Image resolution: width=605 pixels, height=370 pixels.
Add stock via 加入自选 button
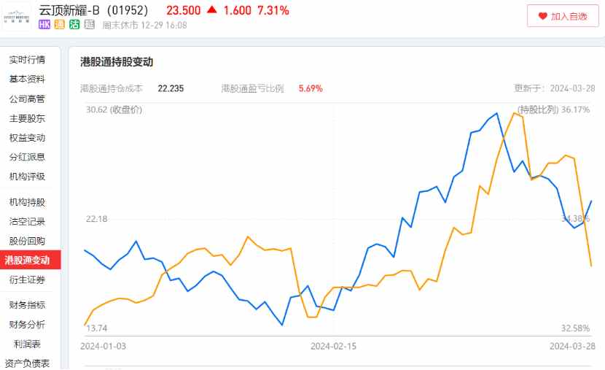tap(563, 16)
